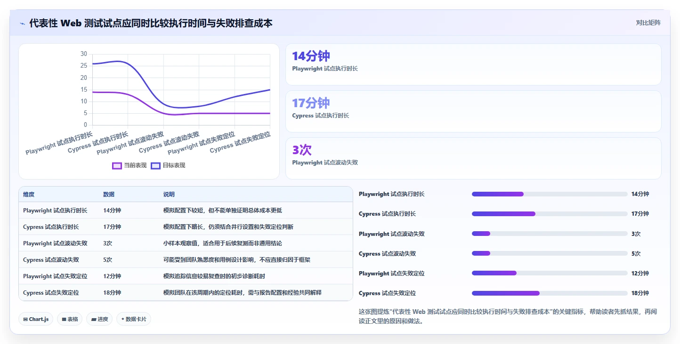
Task: Click the 数据卡片 tag chip
Action: coord(134,319)
